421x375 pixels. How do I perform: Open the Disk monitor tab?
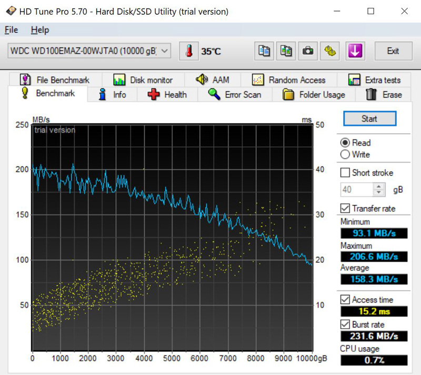point(143,80)
